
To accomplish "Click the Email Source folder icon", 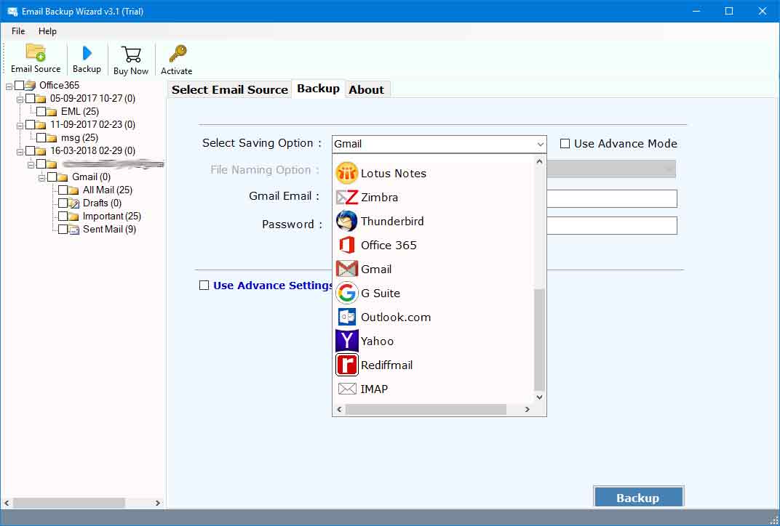I will pyautogui.click(x=36, y=52).
